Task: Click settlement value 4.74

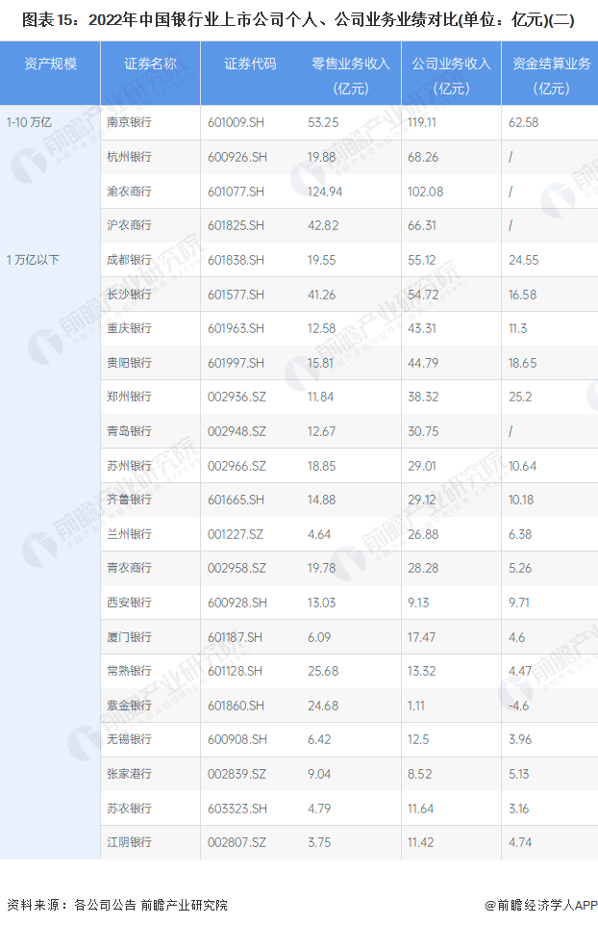Action: pos(520,842)
